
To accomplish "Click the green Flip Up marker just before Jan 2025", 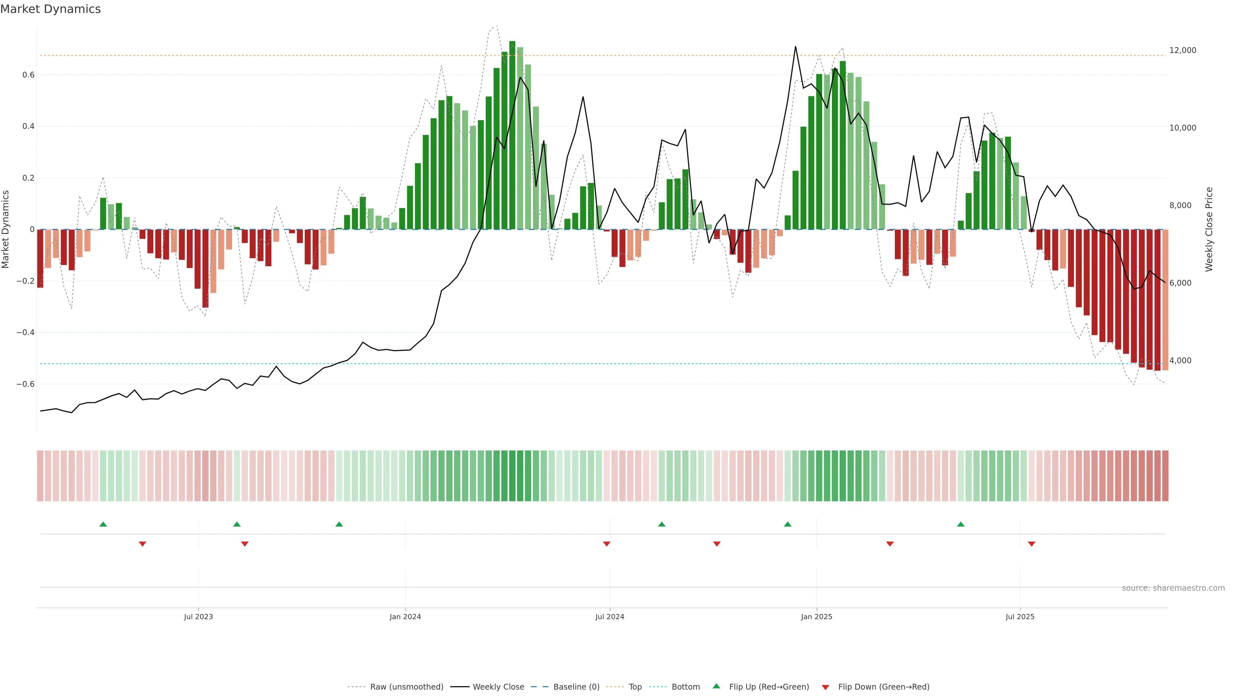I will coord(788,524).
